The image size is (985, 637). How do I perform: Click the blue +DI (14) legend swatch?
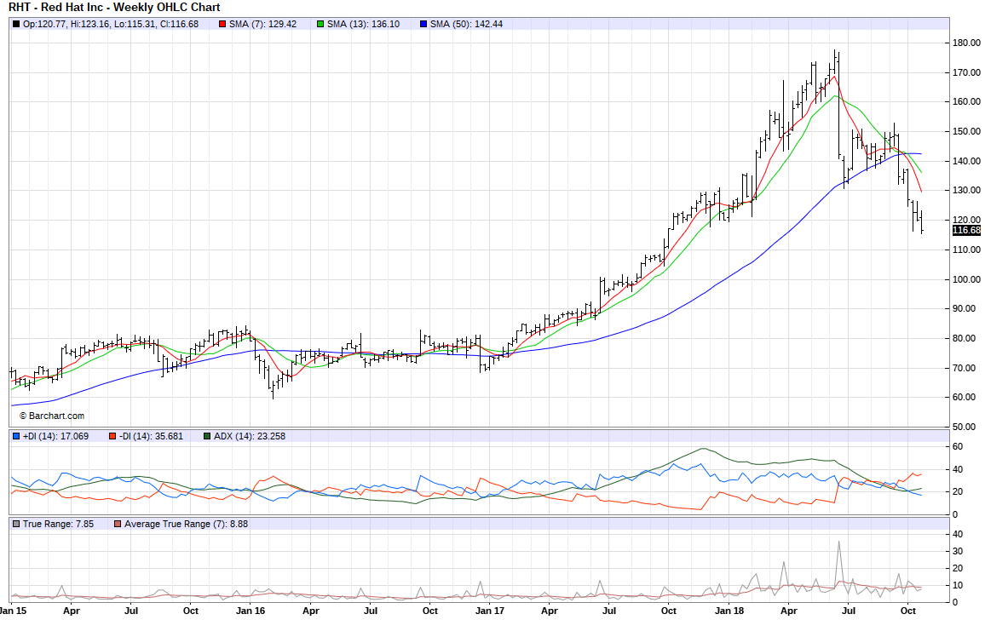[16, 436]
